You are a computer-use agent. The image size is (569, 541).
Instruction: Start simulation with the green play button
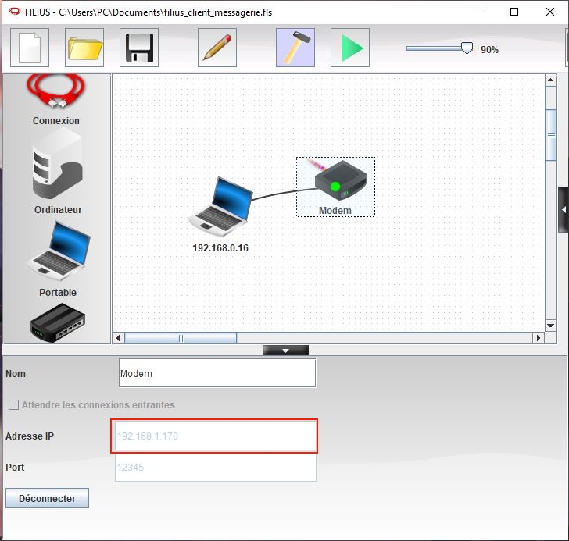(350, 48)
